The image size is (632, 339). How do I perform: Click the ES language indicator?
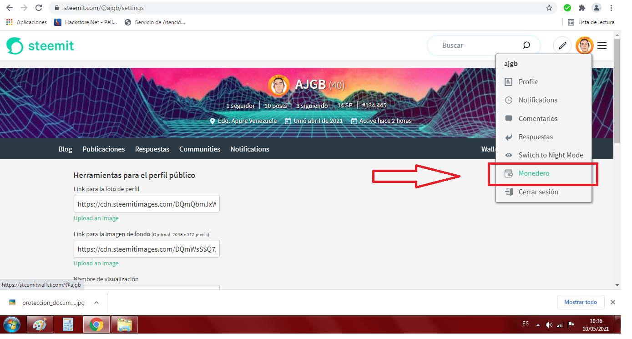pos(526,324)
